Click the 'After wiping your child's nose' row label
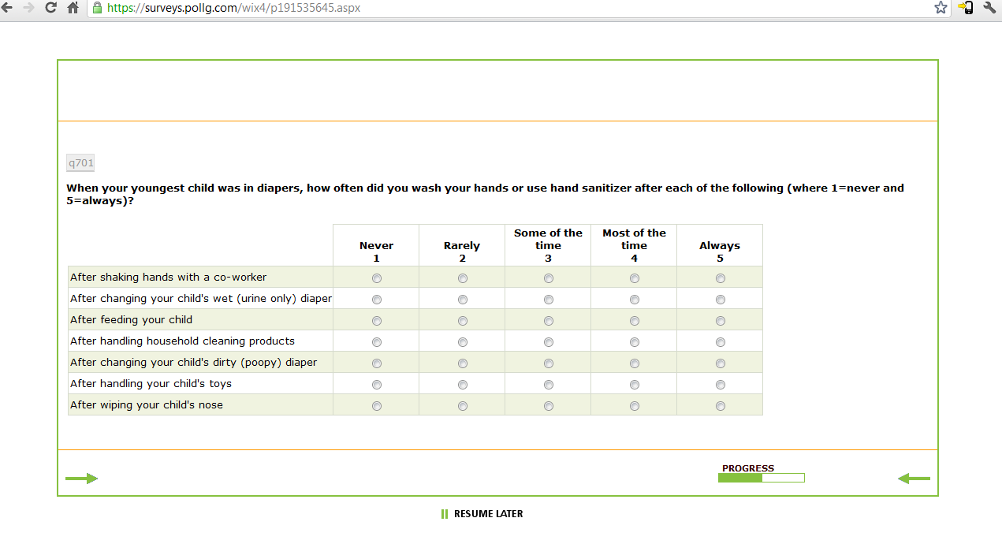Image resolution: width=1002 pixels, height=544 pixels. click(x=147, y=405)
